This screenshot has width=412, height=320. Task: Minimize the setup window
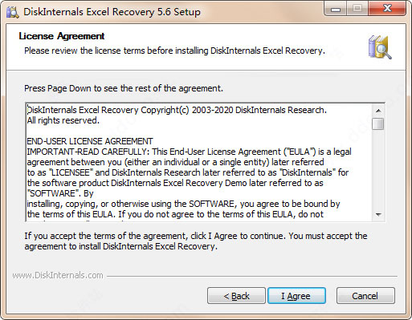pyautogui.click(x=336, y=10)
